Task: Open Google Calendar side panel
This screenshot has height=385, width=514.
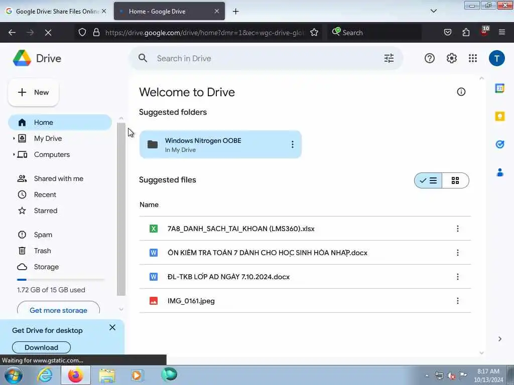Action: tap(499, 88)
